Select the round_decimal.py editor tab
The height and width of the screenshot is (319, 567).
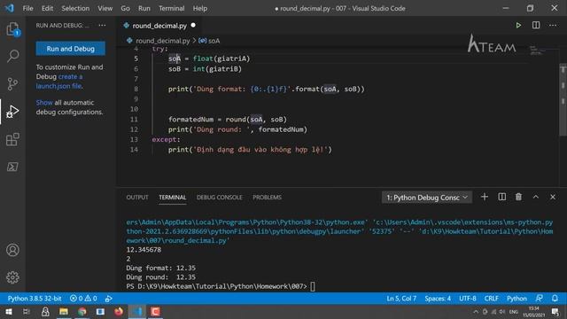tap(159, 26)
